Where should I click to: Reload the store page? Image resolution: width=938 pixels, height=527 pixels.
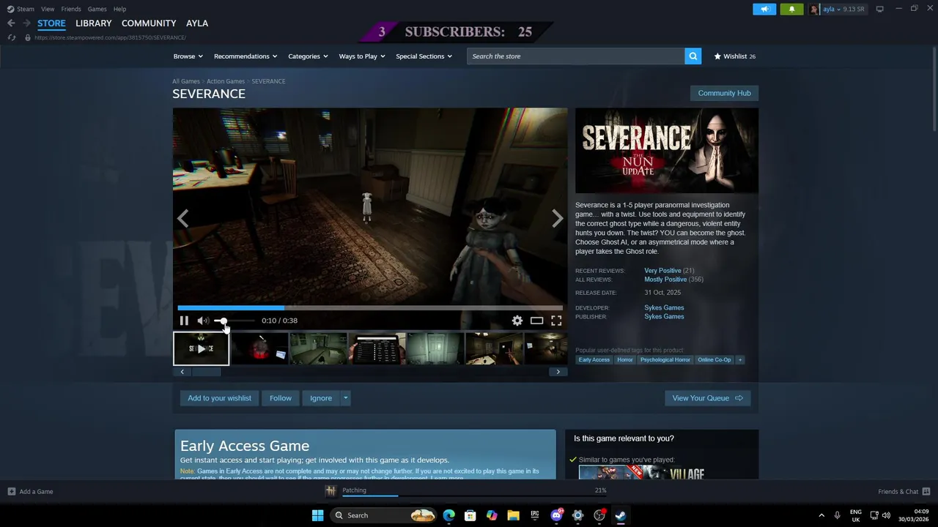pyautogui.click(x=11, y=37)
